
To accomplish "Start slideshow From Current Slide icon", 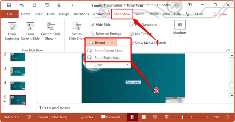I will click(x=30, y=26).
